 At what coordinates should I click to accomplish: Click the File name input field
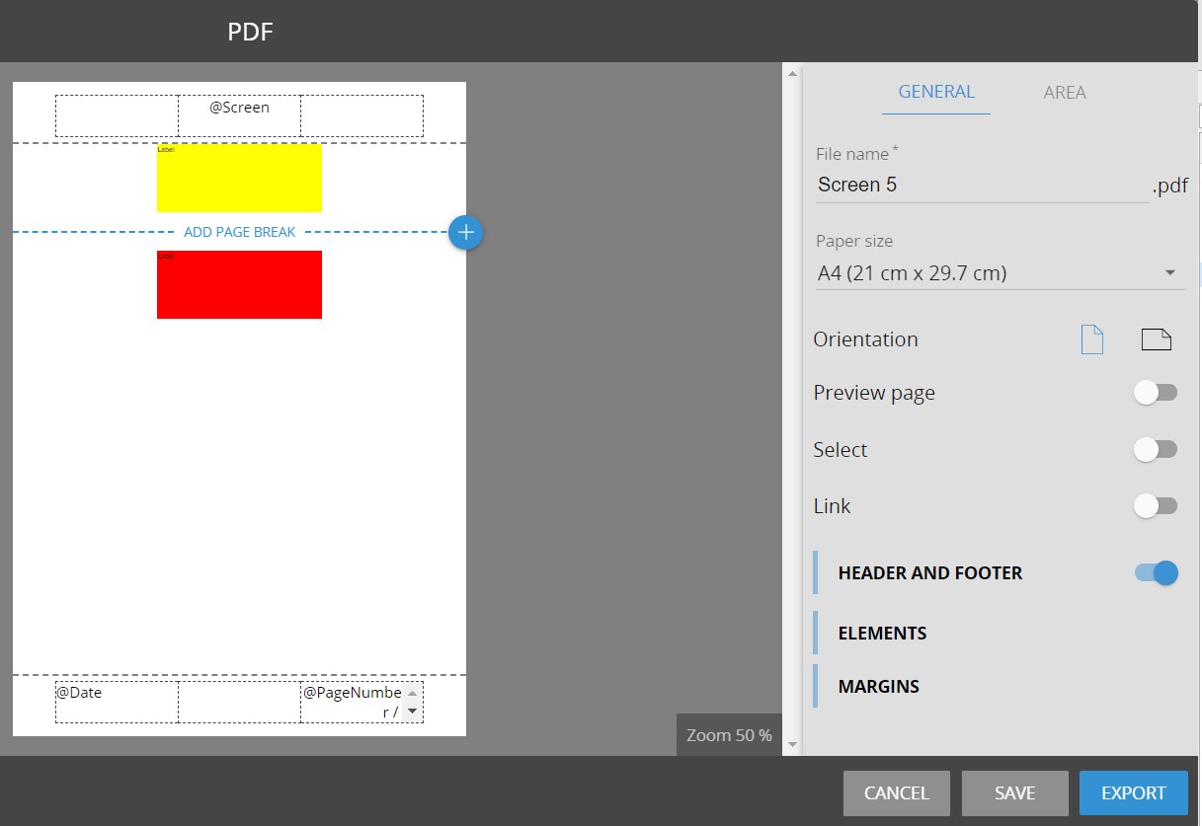pyautogui.click(x=982, y=186)
